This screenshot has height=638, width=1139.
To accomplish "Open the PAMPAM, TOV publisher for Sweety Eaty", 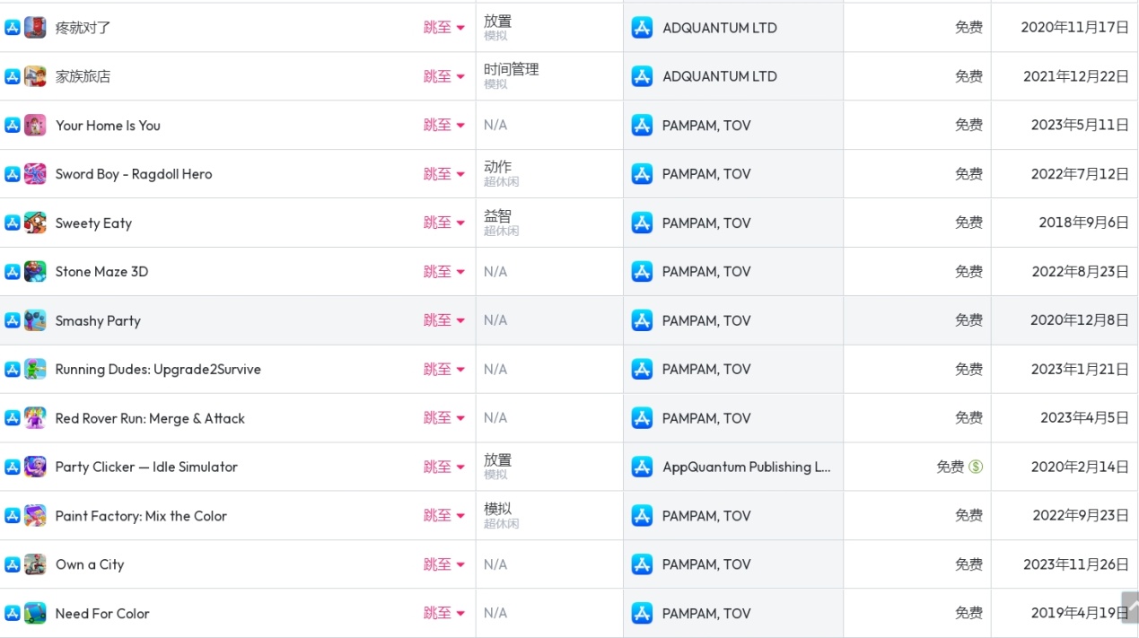I will (x=705, y=223).
